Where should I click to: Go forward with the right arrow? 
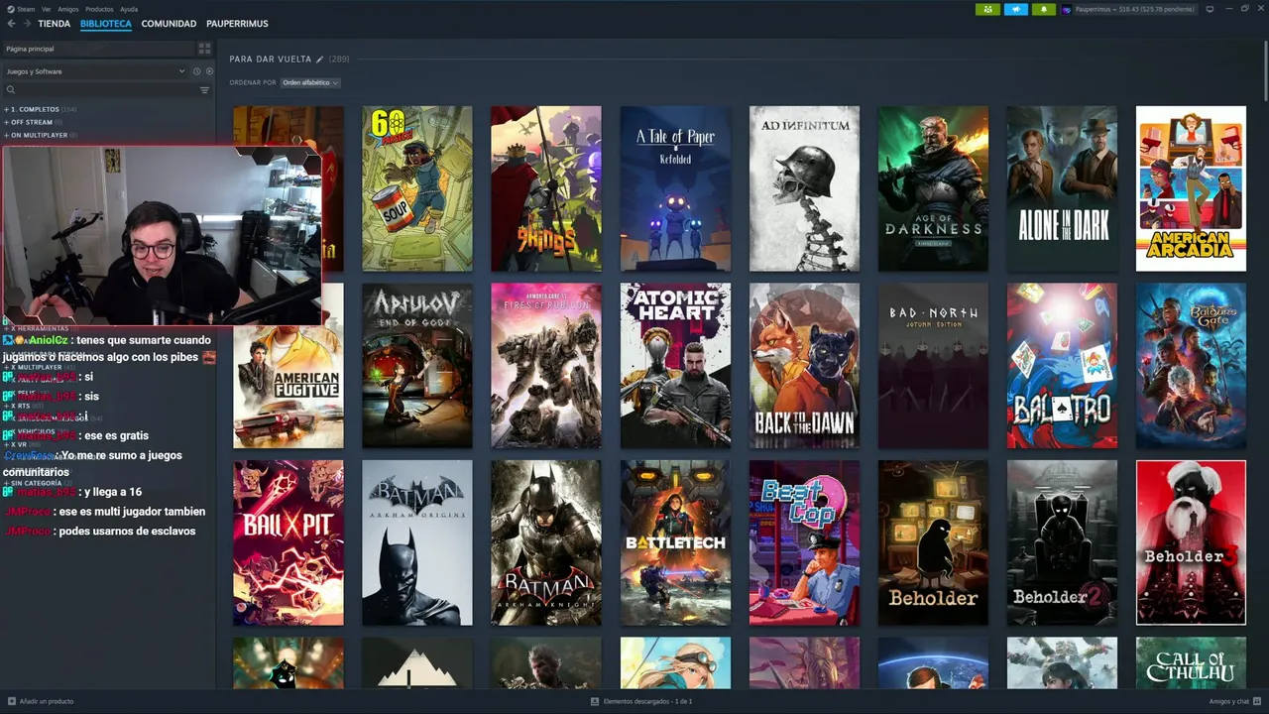[x=27, y=23]
